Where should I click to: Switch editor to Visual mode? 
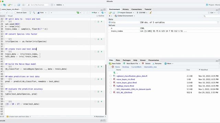[x=10, y=16]
